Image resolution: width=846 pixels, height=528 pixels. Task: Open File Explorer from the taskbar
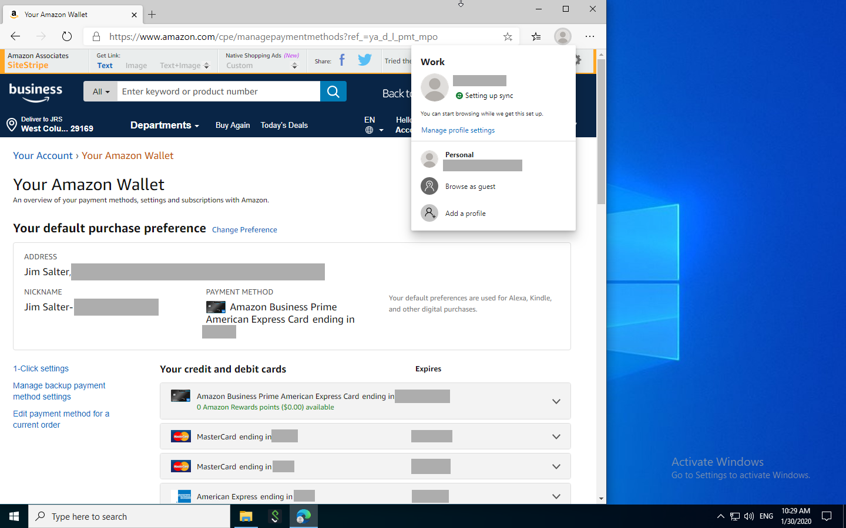click(x=246, y=516)
